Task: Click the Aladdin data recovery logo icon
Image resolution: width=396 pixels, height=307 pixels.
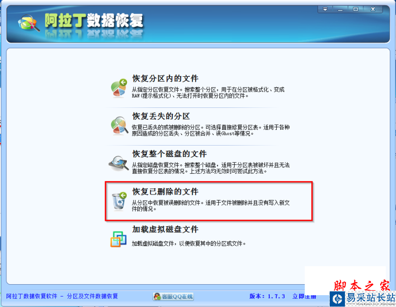Action: (x=28, y=23)
